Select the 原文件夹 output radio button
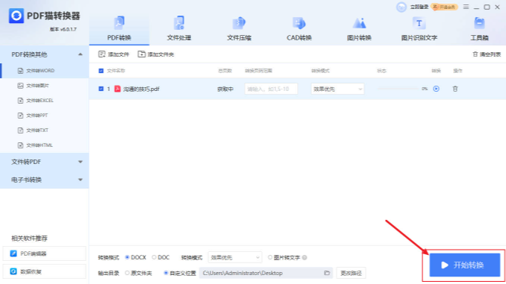 [x=127, y=273]
